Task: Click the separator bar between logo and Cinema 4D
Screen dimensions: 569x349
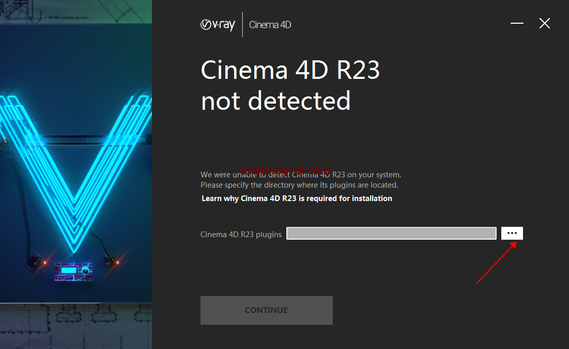Action: click(242, 24)
